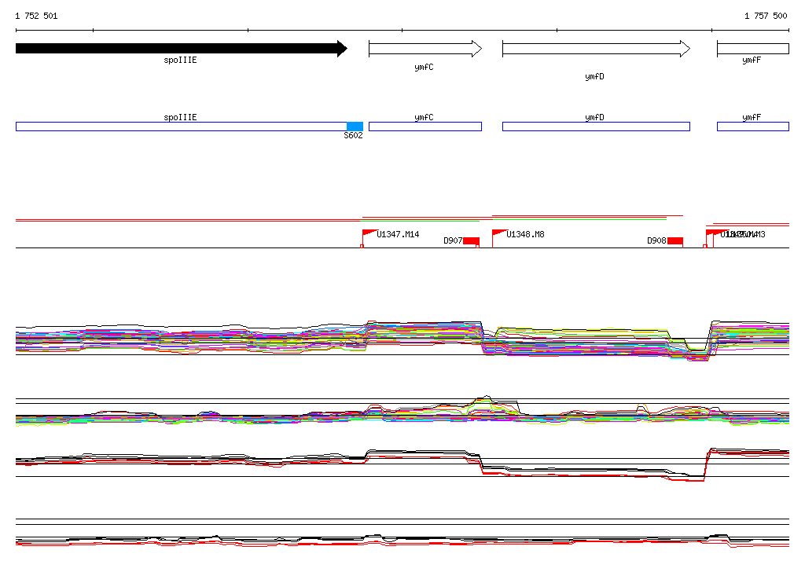Click the ymfC label under the white arrow
This screenshot has height=561, width=805.
point(424,68)
